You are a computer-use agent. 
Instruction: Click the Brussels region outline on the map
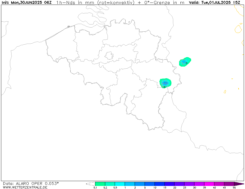point(109,56)
